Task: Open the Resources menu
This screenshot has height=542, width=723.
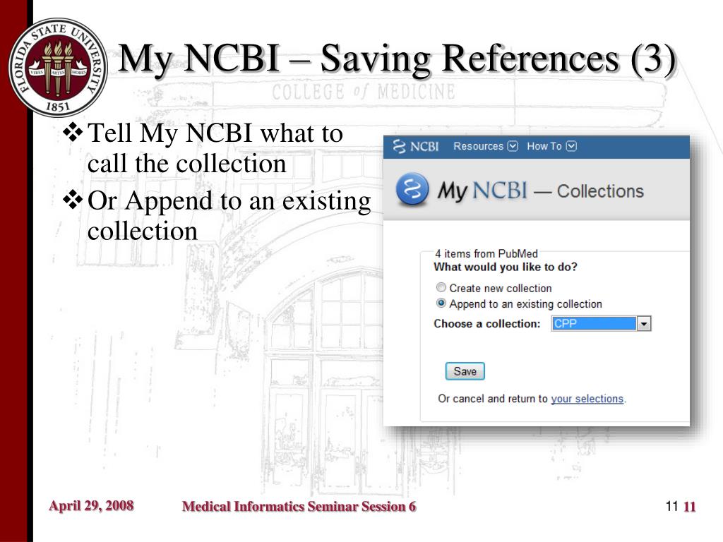Action: pos(486,146)
